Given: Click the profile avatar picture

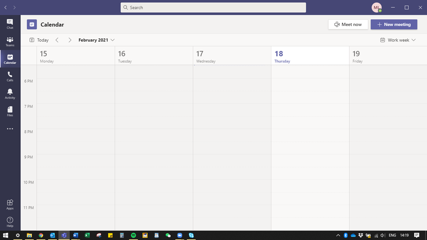Looking at the screenshot, I should (376, 7).
